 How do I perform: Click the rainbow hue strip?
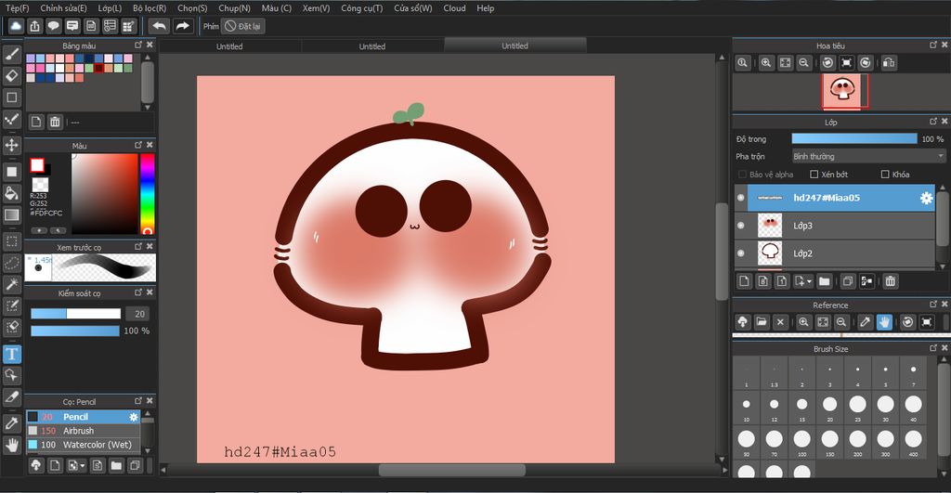pos(148,193)
